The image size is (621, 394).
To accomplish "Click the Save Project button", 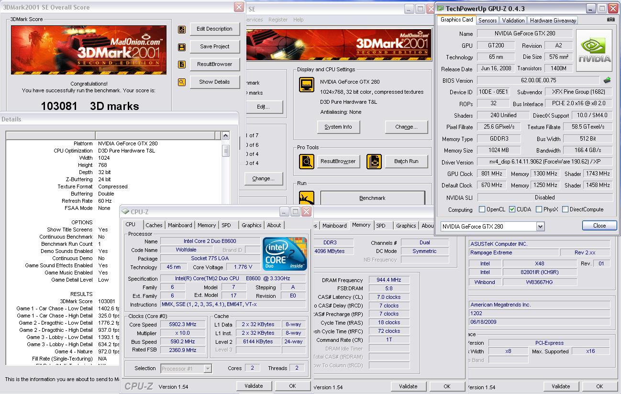I will pos(214,46).
